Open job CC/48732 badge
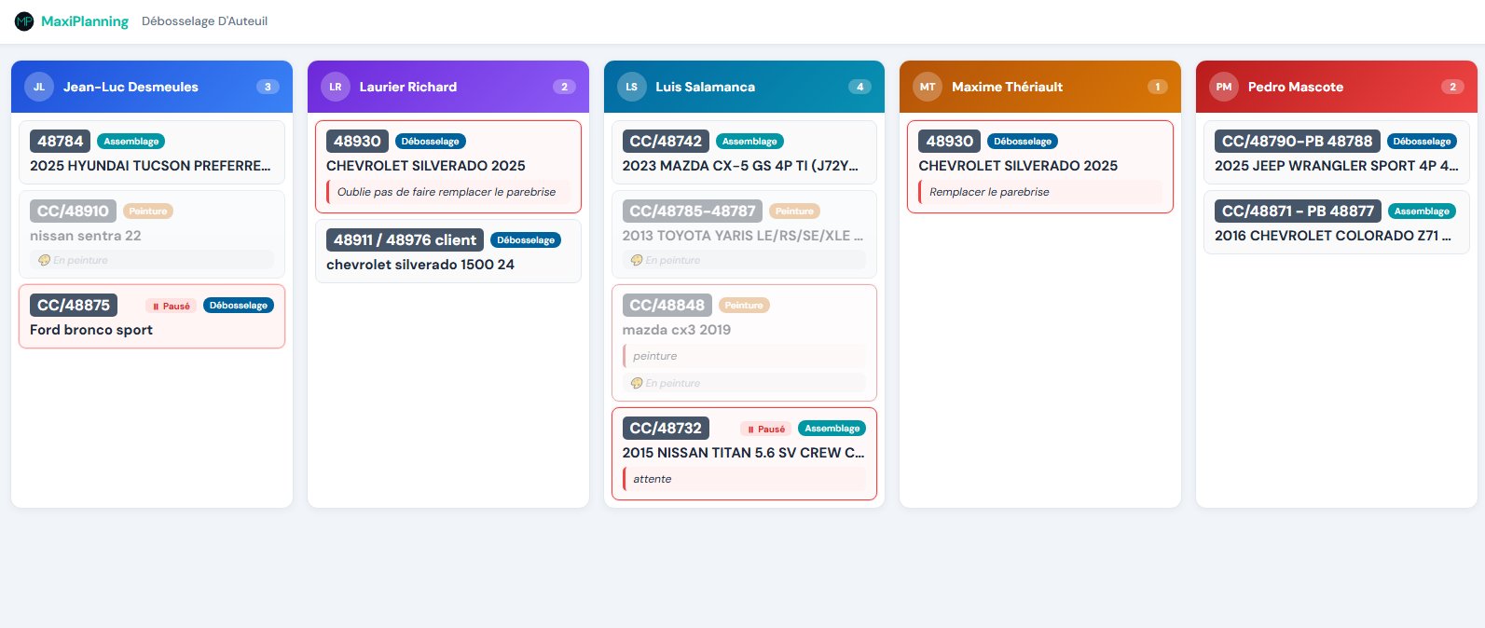This screenshot has width=1485, height=628. [x=666, y=428]
